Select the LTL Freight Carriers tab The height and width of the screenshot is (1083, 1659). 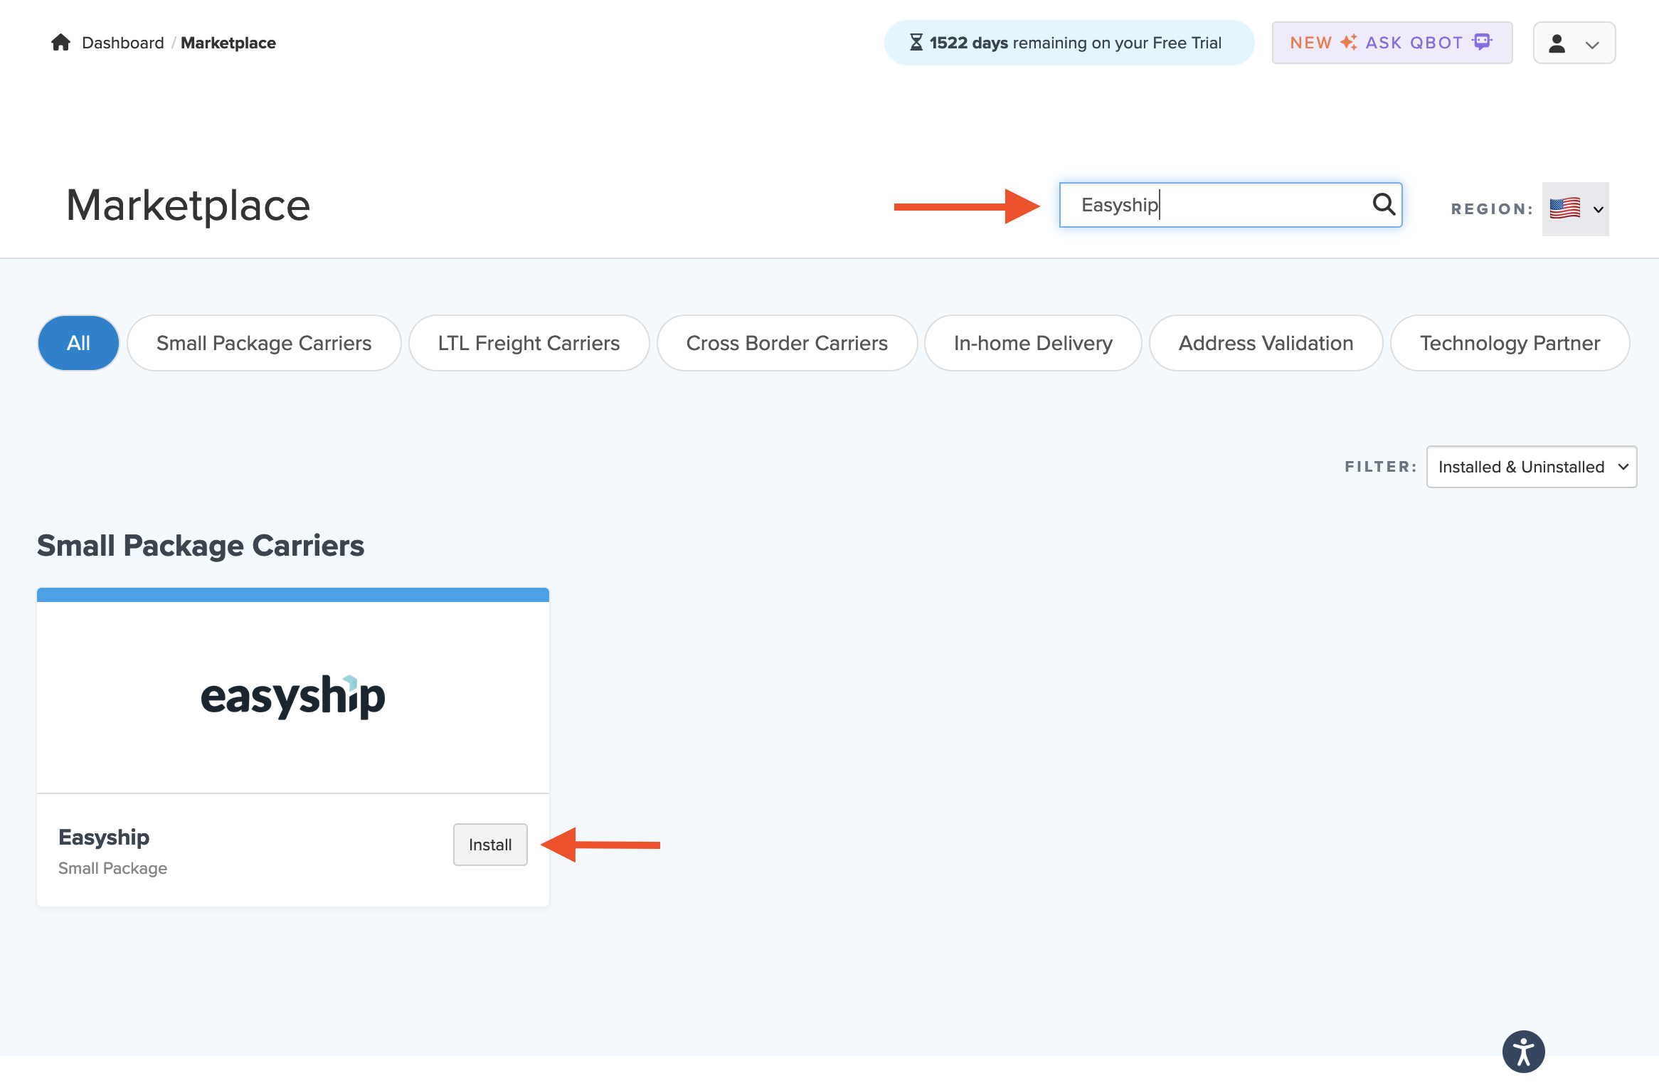click(529, 343)
